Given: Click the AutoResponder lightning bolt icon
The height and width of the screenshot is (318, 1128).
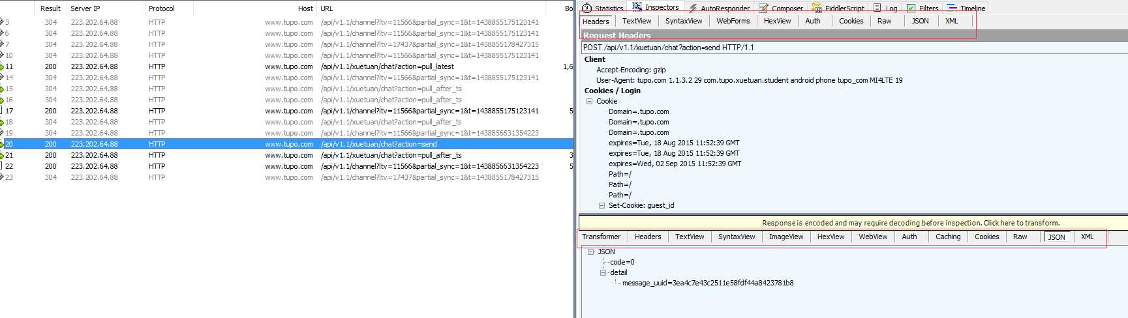Looking at the screenshot, I should pos(693,8).
